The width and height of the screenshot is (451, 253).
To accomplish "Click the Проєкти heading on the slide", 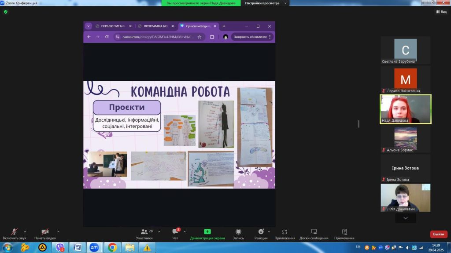I will click(127, 107).
